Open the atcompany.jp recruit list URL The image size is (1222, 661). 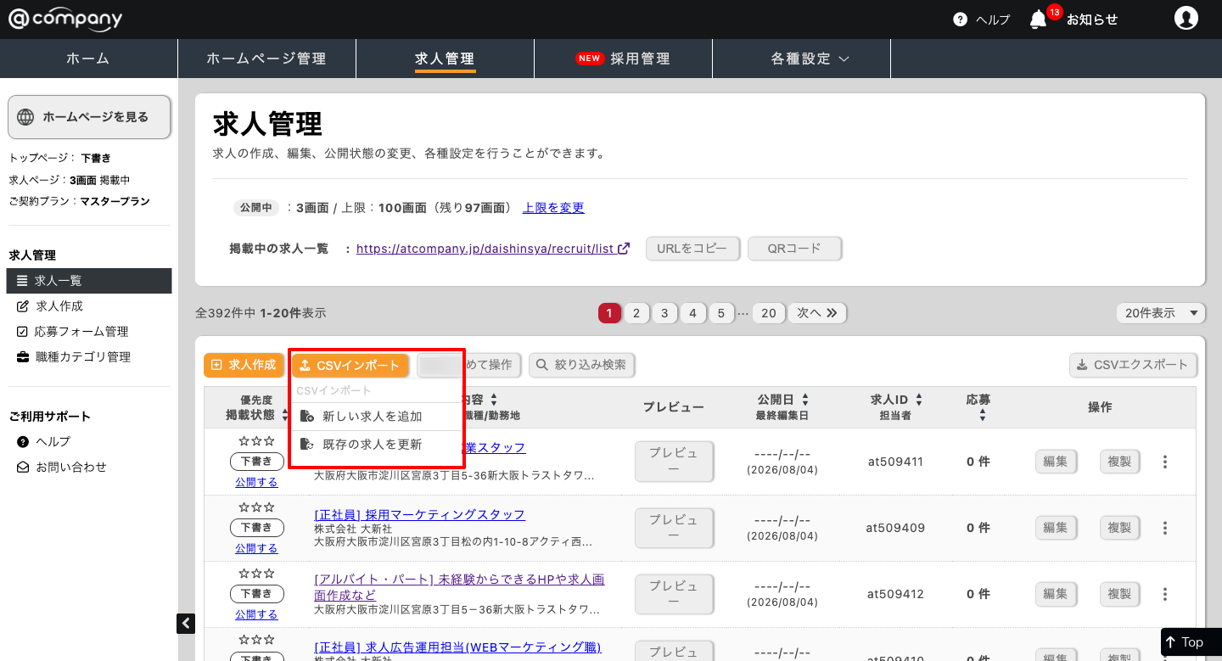point(485,249)
